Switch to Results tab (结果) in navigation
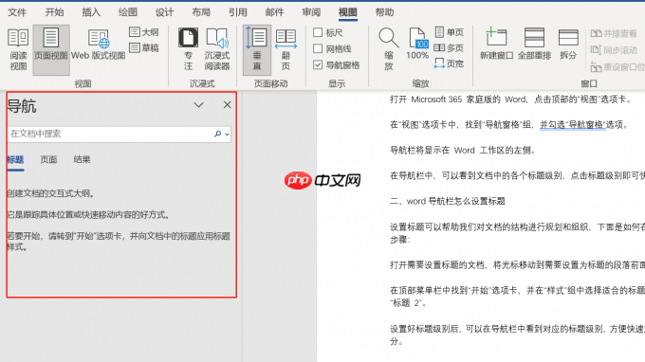 pos(82,160)
